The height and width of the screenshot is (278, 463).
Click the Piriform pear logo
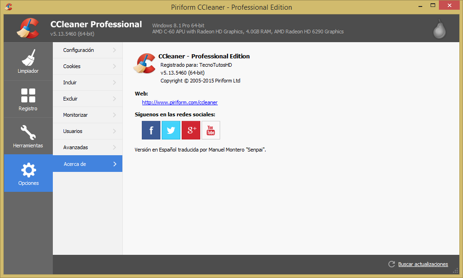tap(439, 29)
